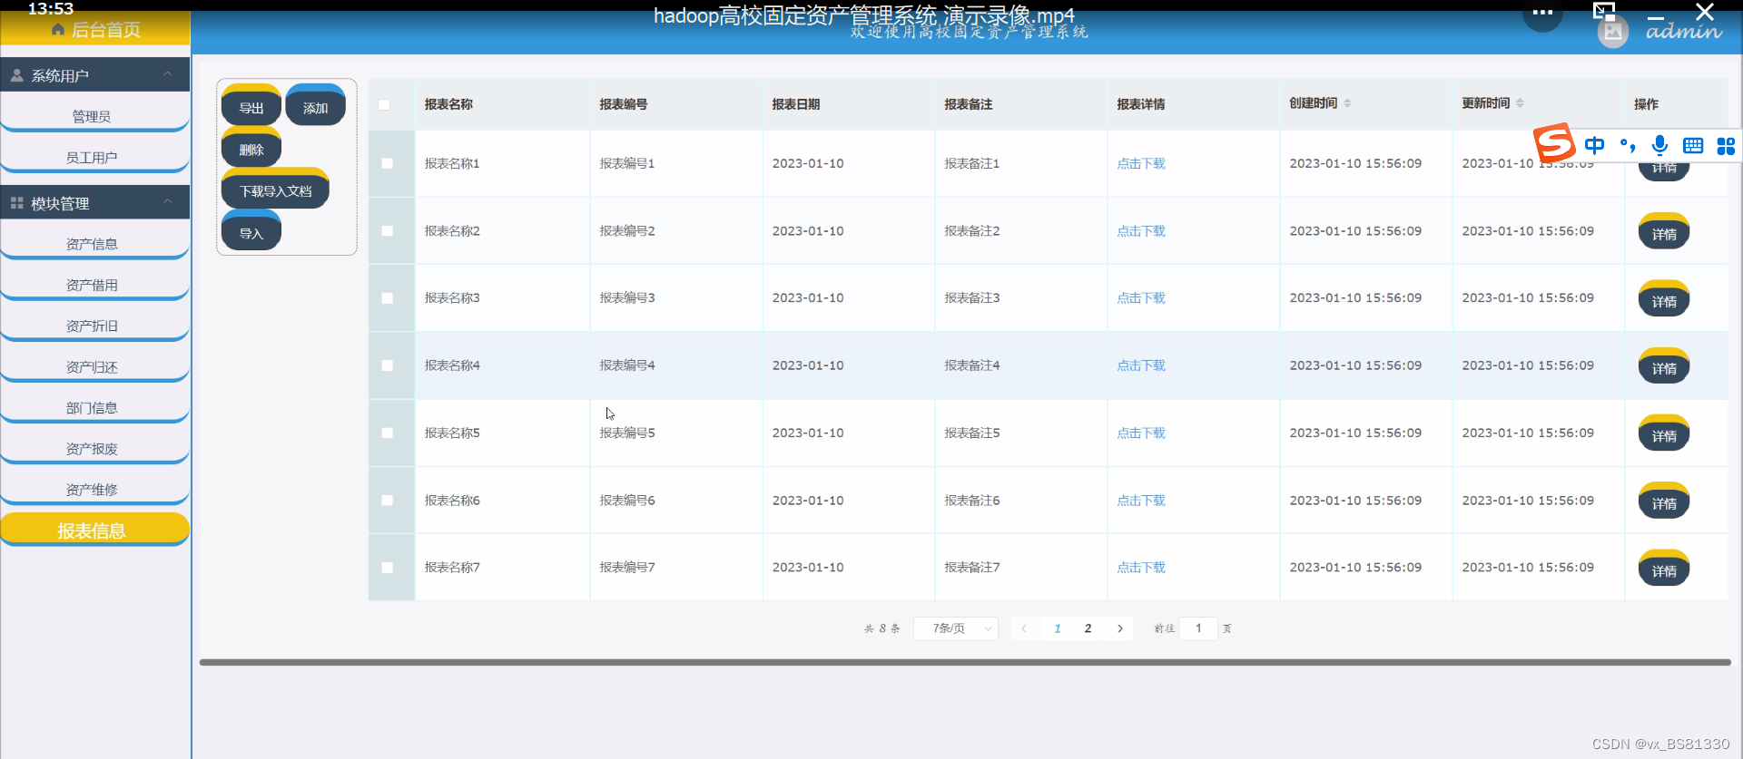Check the row checkbox for 报表名称5
Image resolution: width=1743 pixels, height=759 pixels.
tap(388, 433)
